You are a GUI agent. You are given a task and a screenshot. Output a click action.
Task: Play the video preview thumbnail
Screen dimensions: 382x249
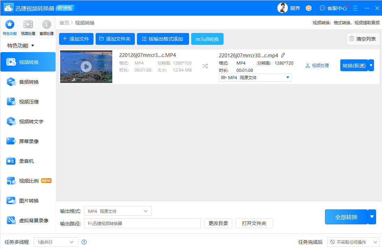click(86, 66)
